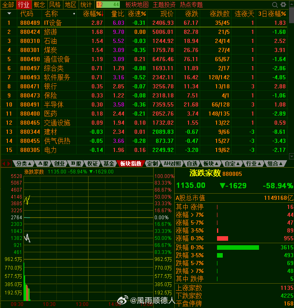
Task: Open 主题投资 link
Action: coord(164,5)
